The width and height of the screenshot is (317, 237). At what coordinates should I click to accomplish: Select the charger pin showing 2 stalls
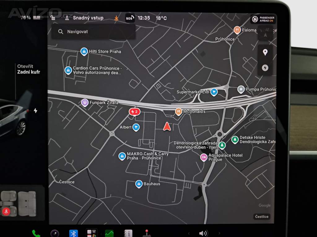134,112
